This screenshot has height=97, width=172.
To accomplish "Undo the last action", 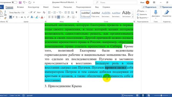I will click(24, 2).
